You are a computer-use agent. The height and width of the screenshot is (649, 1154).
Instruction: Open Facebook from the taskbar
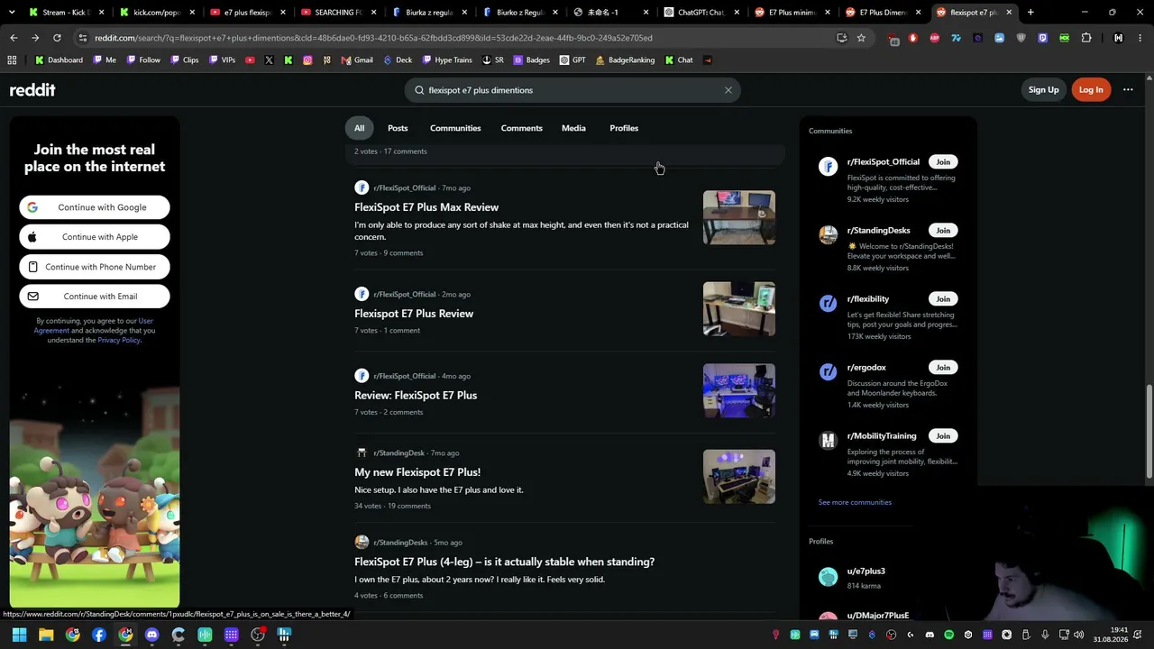[99, 635]
